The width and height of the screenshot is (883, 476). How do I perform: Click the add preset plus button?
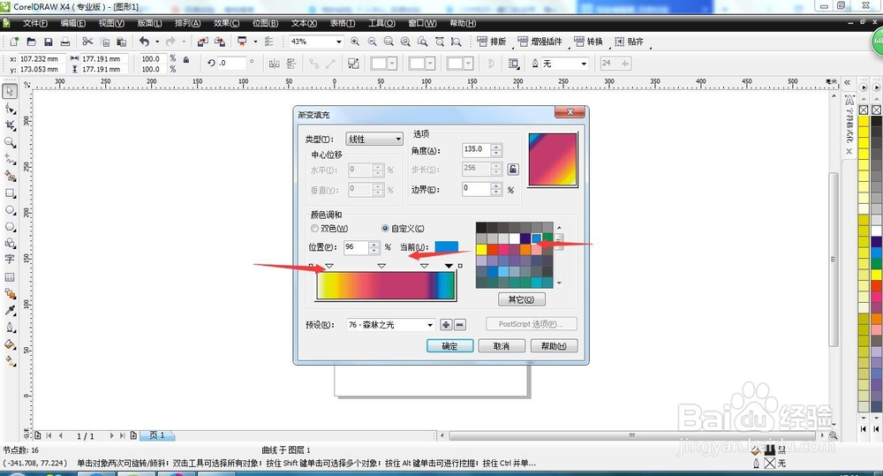click(446, 325)
